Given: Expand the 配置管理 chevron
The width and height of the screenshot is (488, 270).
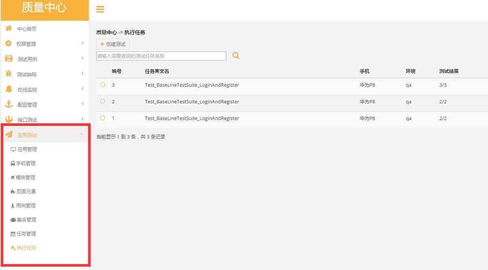Looking at the screenshot, I should click(x=82, y=104).
